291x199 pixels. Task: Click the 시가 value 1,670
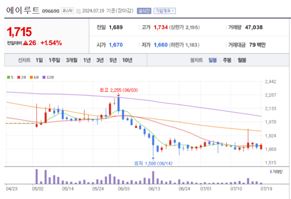(115, 45)
